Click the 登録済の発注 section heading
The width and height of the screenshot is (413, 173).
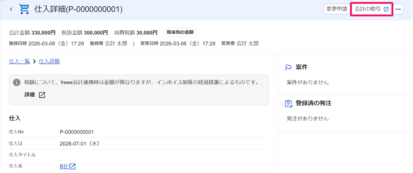click(313, 103)
